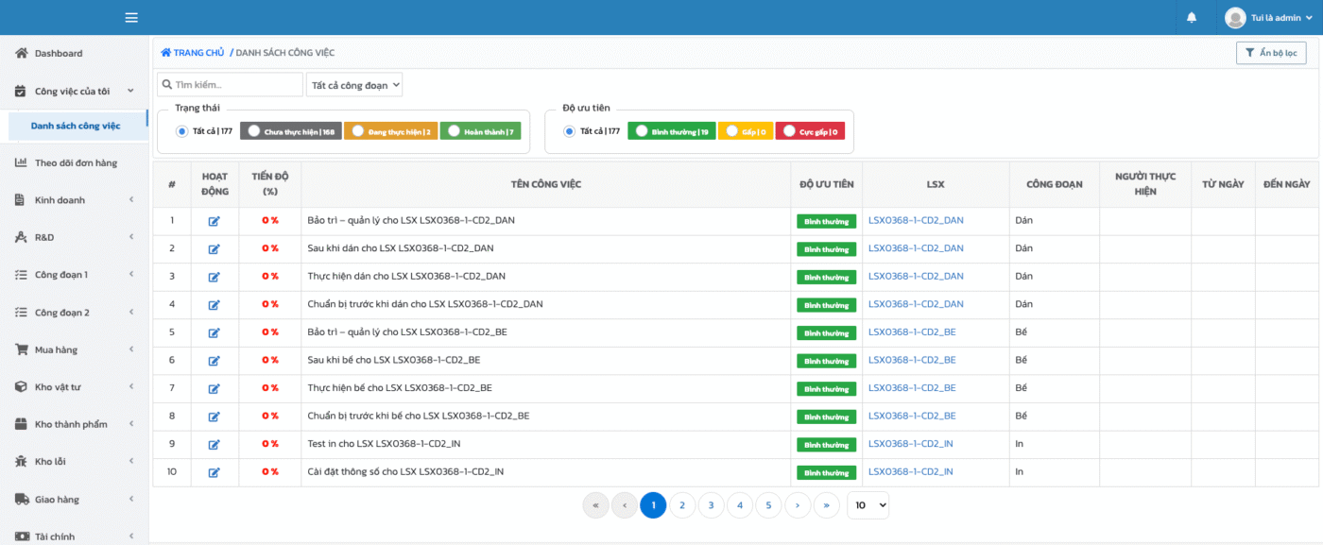
Task: Click edit icon for task row 10
Action: tap(215, 472)
